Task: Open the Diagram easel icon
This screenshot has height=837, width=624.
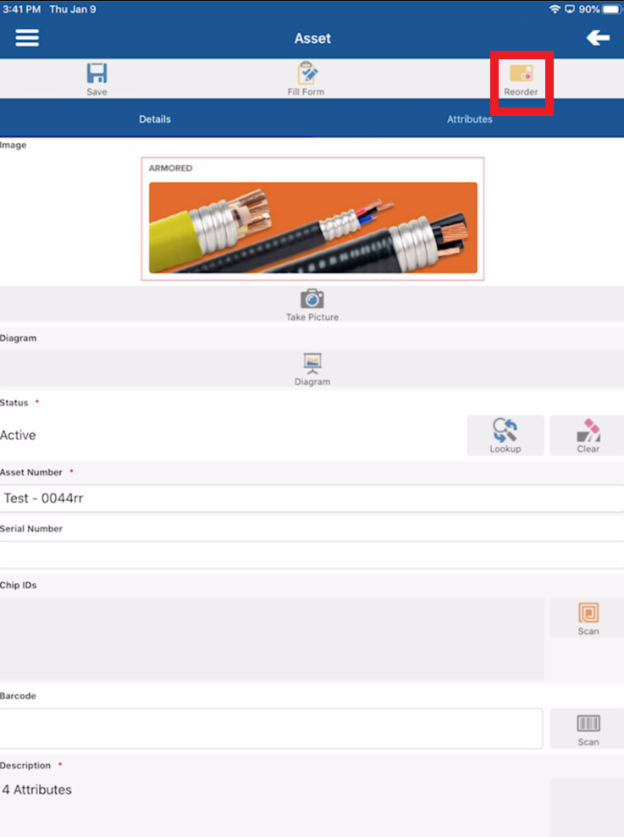Action: [312, 363]
